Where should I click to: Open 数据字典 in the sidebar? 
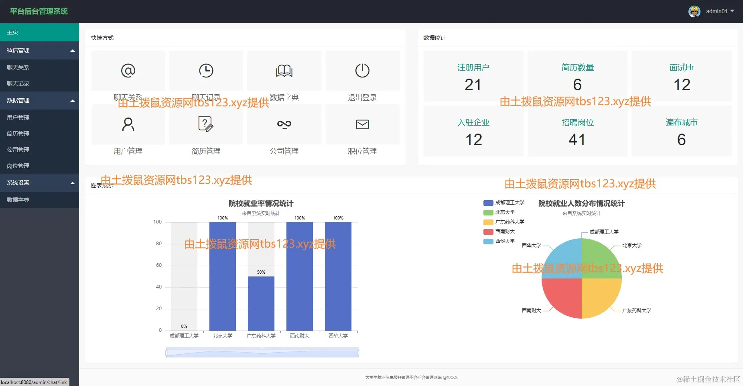coord(39,200)
